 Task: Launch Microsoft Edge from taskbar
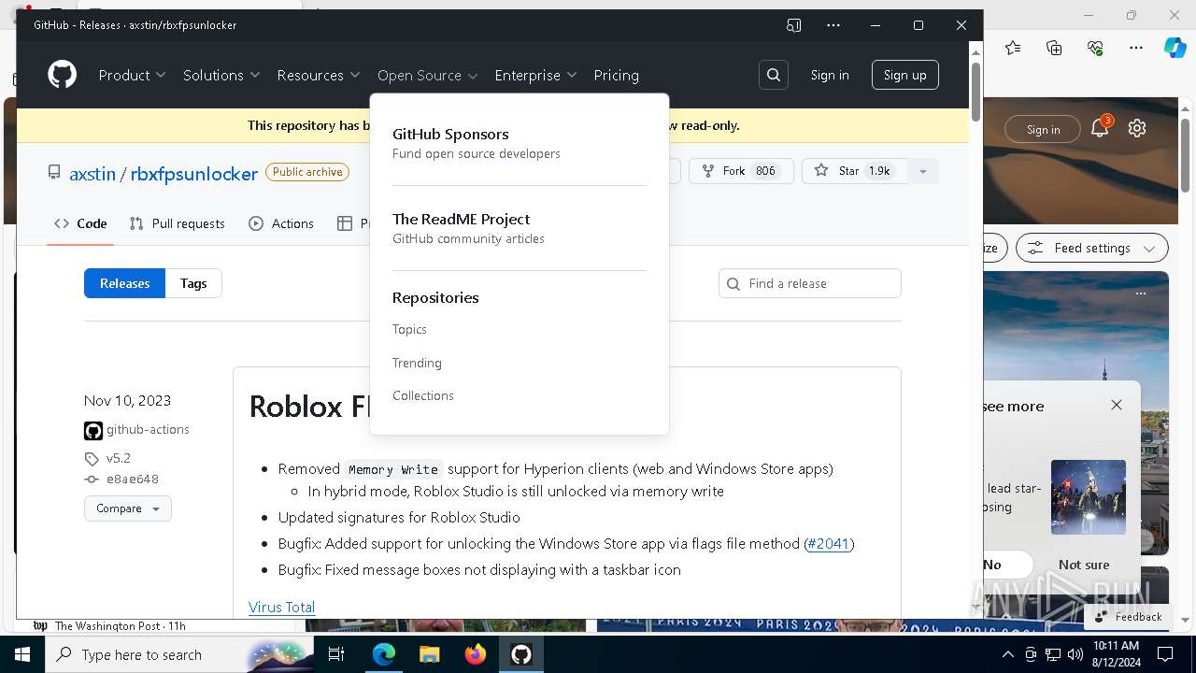[x=384, y=654]
